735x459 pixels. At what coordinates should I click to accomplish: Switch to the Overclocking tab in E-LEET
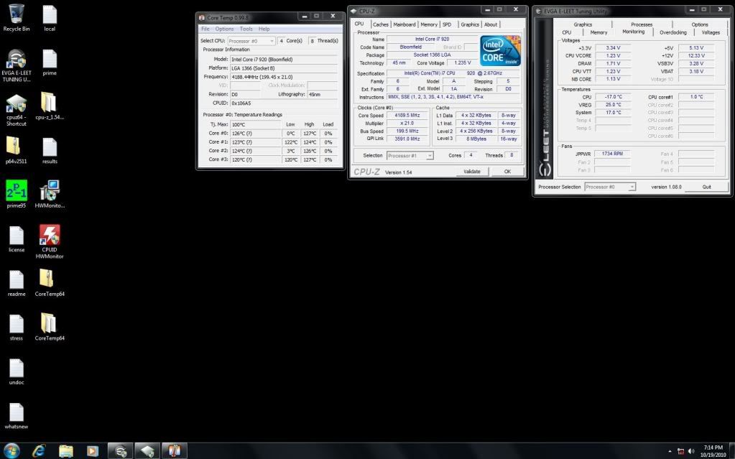point(673,32)
